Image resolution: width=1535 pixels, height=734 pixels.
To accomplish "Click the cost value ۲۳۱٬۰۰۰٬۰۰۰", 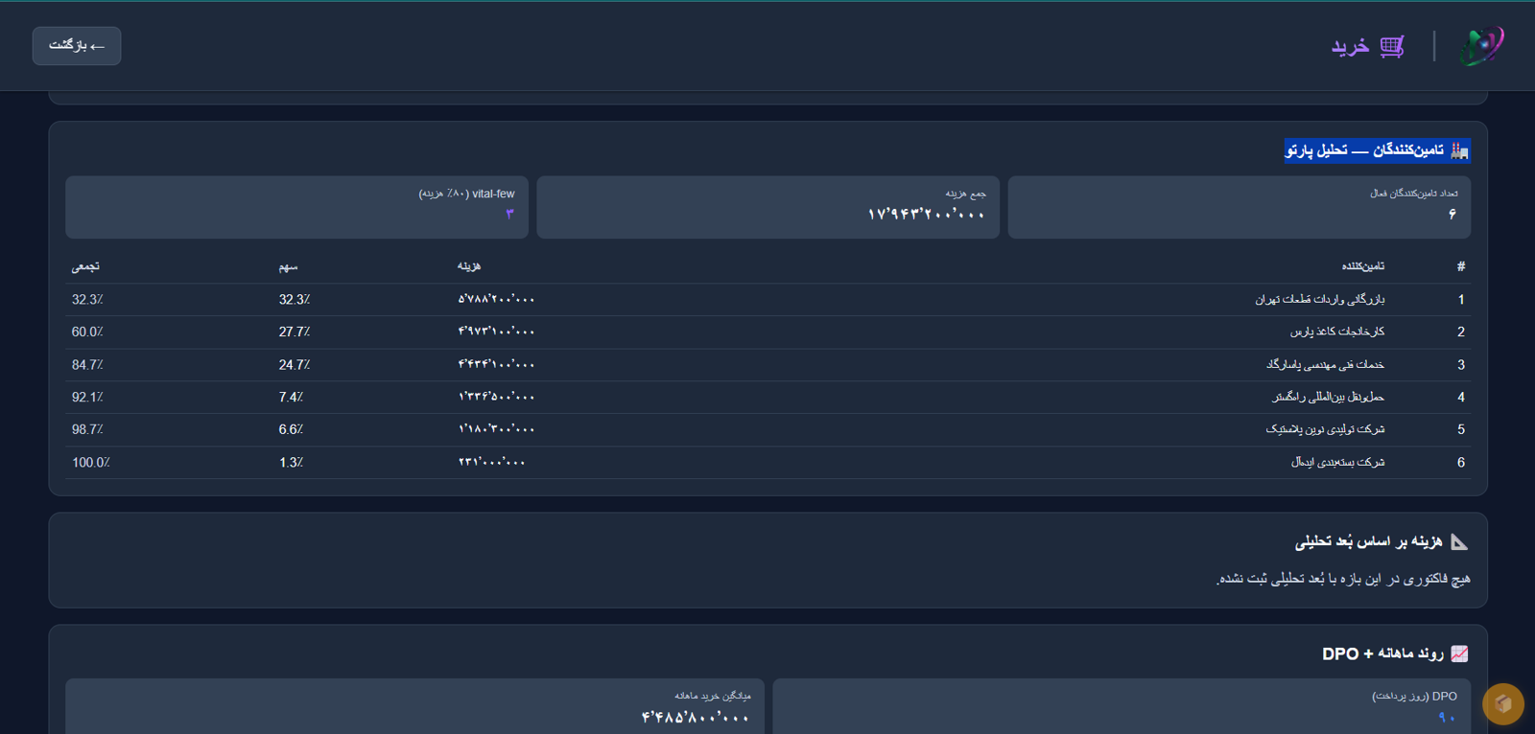I will (491, 462).
